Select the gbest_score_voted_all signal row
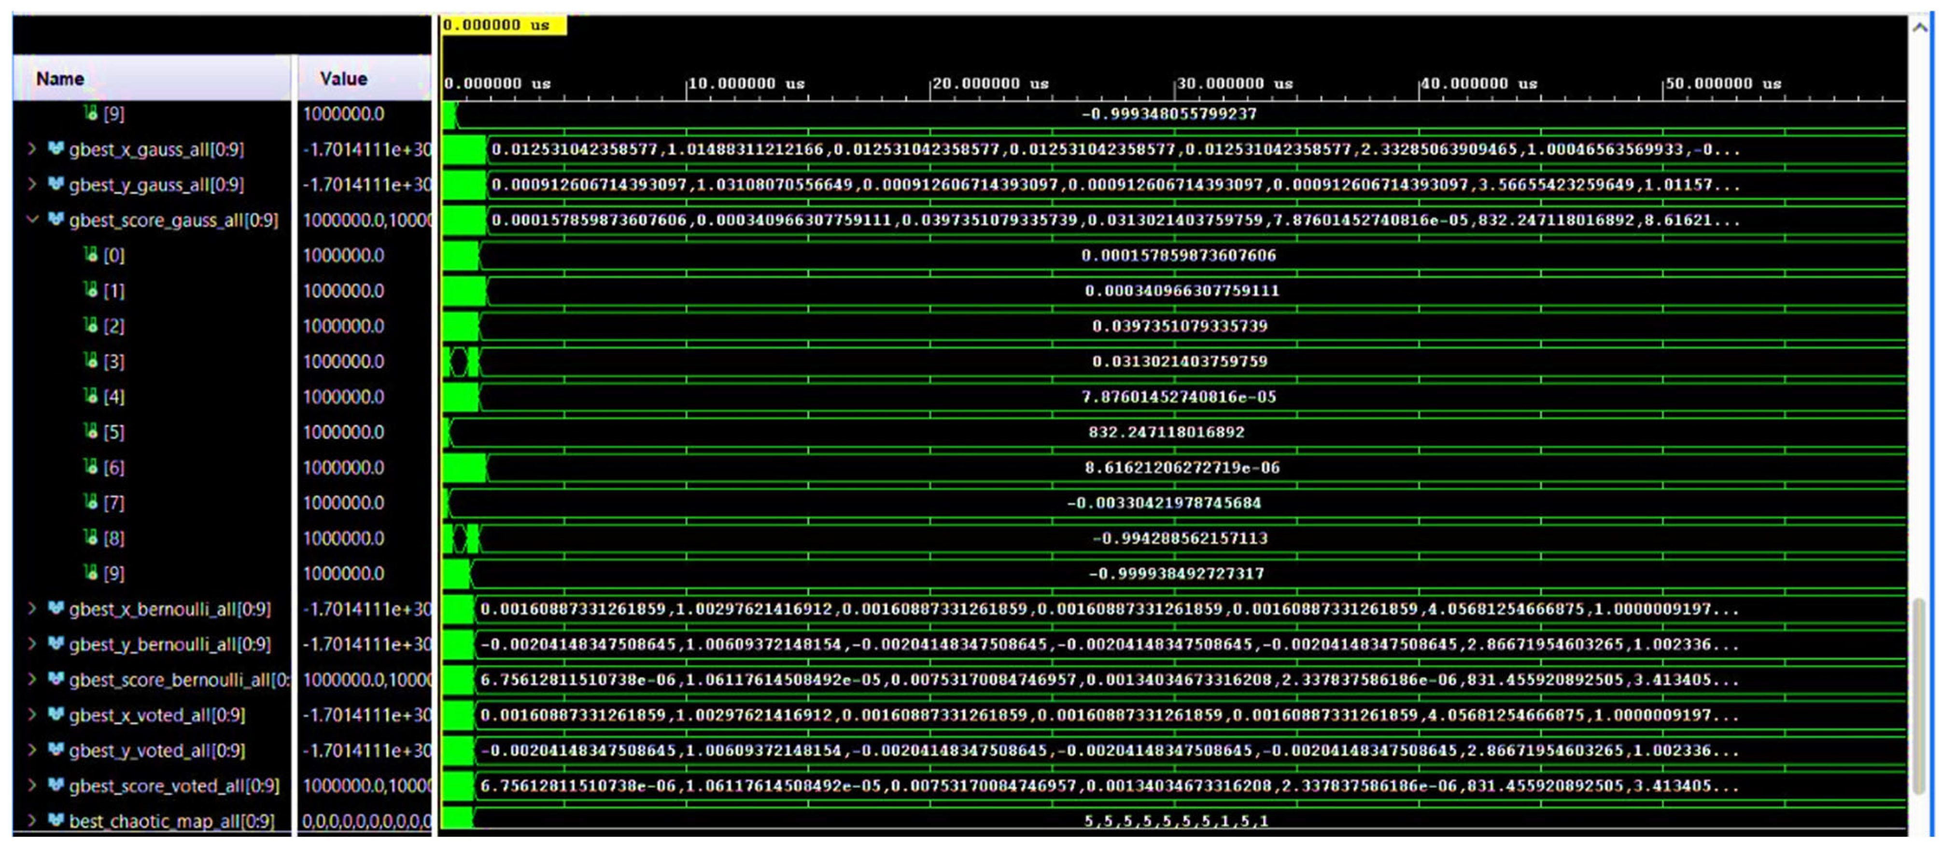 [173, 786]
